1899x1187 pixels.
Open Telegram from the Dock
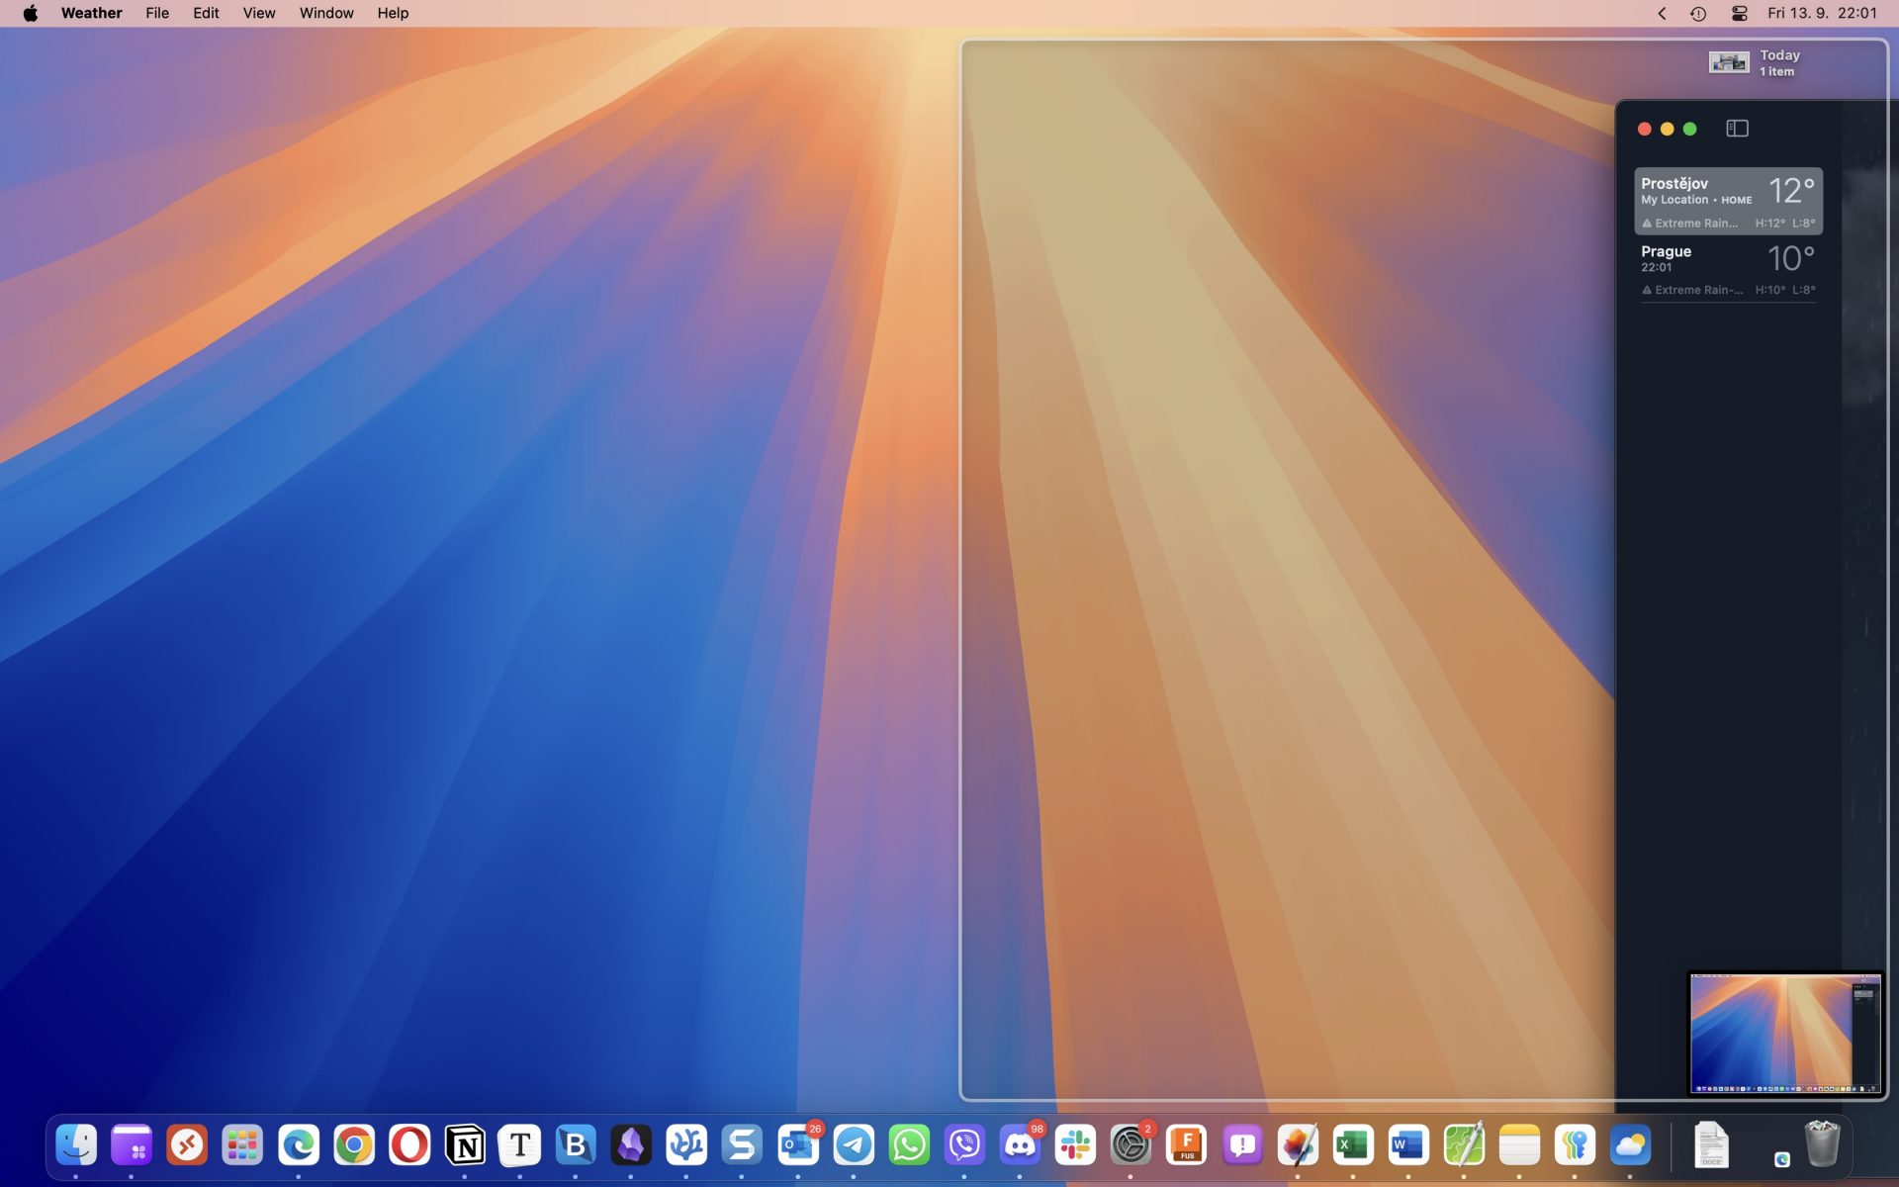pos(853,1145)
